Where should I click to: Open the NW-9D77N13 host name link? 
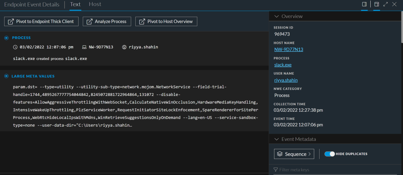[x=289, y=49]
